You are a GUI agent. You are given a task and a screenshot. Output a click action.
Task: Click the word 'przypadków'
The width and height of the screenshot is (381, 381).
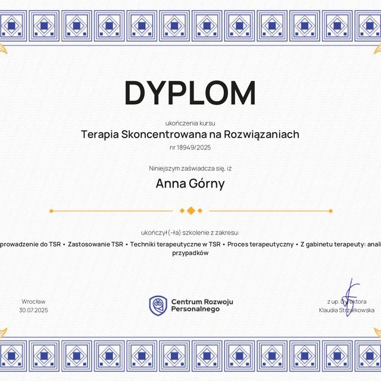[x=190, y=253]
